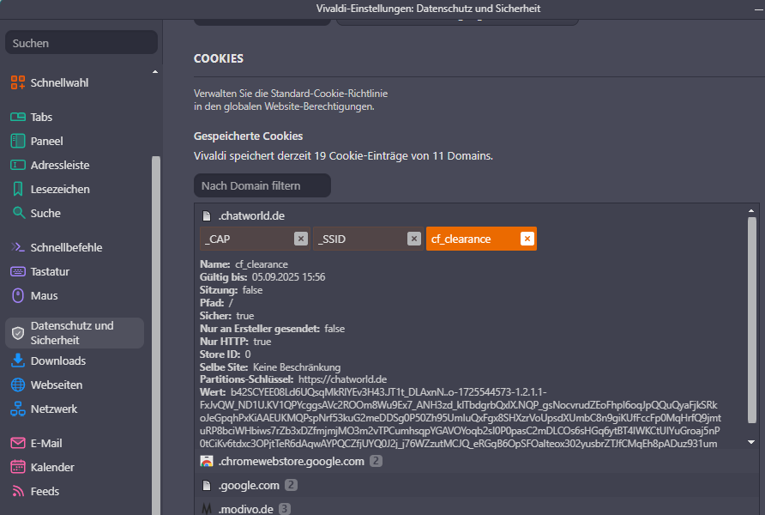Image resolution: width=765 pixels, height=515 pixels.
Task: Open Schnellwahl settings icon
Action: tap(18, 82)
